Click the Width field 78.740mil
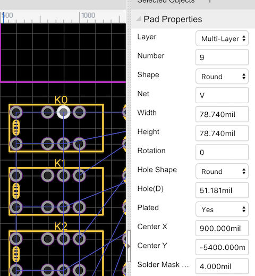 [222, 114]
